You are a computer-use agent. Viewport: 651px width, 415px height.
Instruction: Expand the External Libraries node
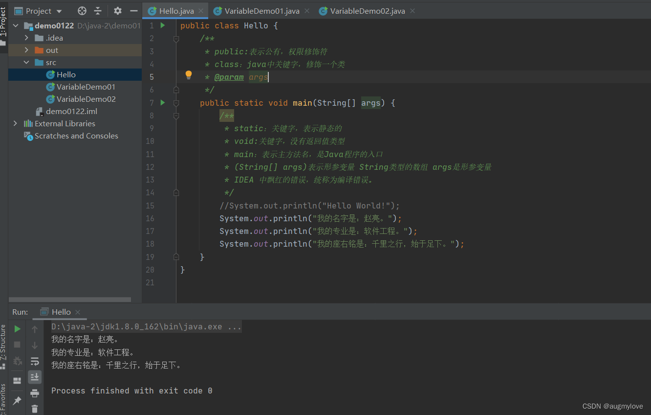15,123
